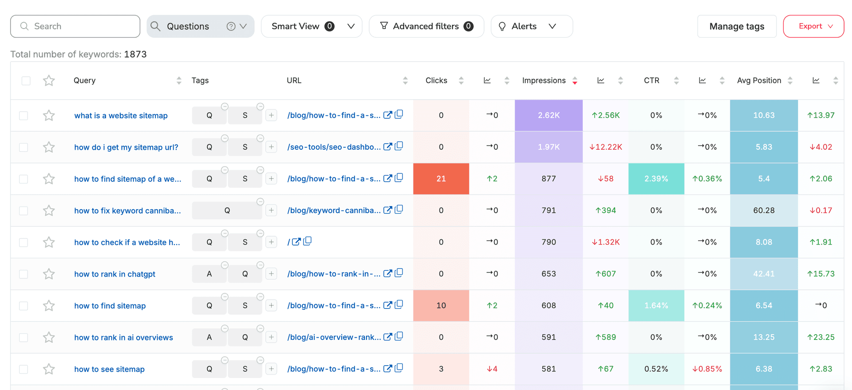Image resolution: width=852 pixels, height=390 pixels.
Task: Add a tag to 'what is a website sitemap' row
Action: 271,115
